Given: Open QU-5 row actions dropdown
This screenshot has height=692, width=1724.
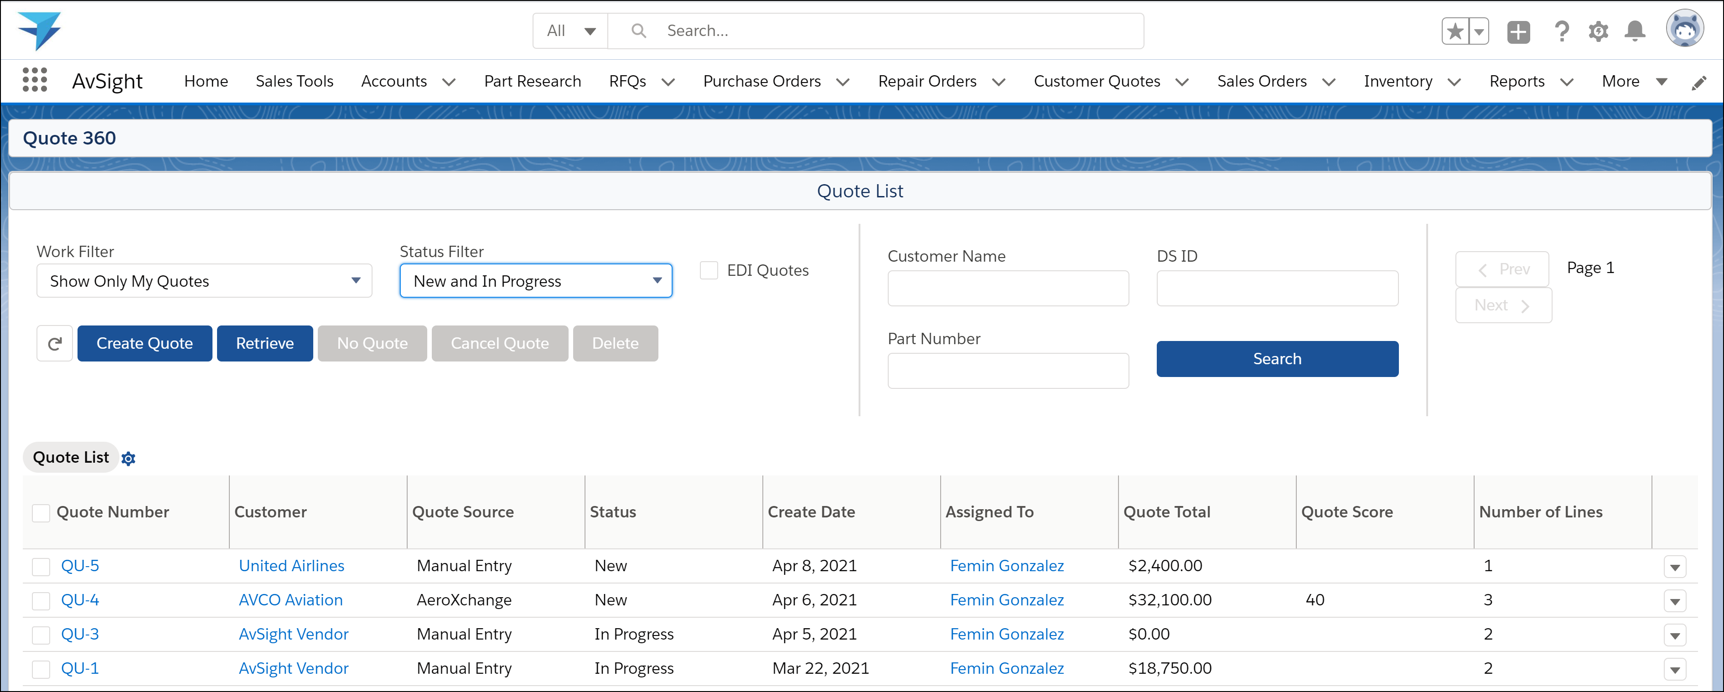Looking at the screenshot, I should 1674,567.
